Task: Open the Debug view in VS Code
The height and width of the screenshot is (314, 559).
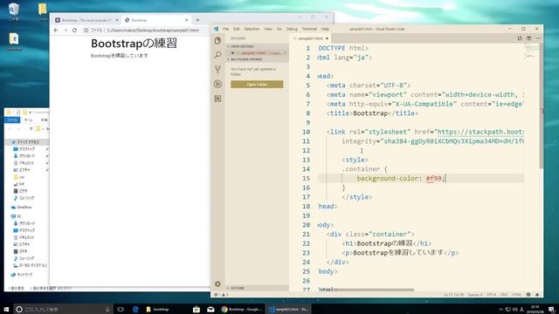Action: click(217, 84)
